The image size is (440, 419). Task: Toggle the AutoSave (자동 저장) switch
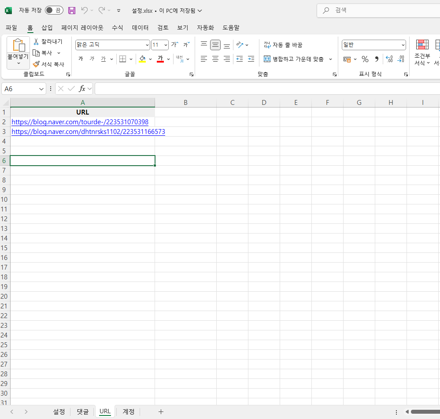[54, 10]
